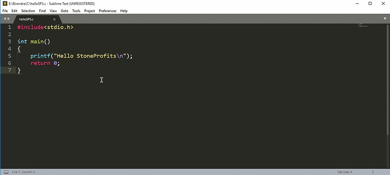Open the Project menu
390x175 pixels.
point(90,11)
